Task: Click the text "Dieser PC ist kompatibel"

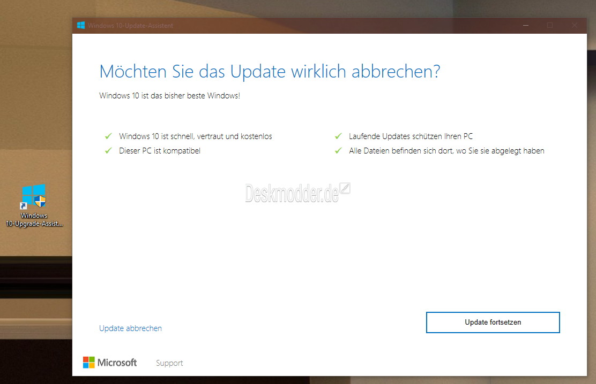Action: pyautogui.click(x=160, y=151)
